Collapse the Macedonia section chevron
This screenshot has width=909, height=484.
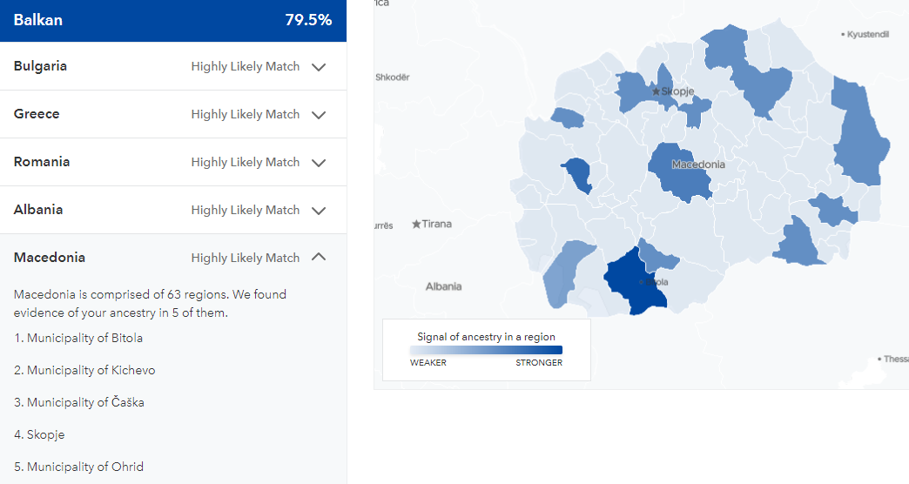coord(319,257)
